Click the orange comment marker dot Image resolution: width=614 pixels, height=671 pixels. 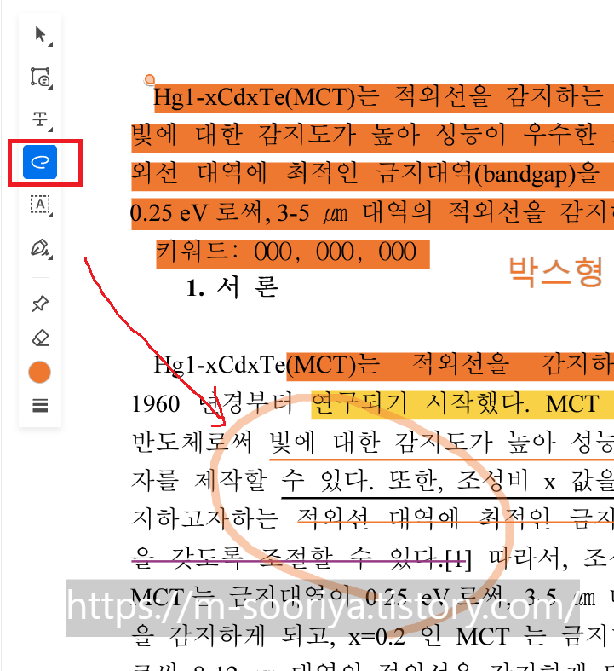(x=149, y=79)
